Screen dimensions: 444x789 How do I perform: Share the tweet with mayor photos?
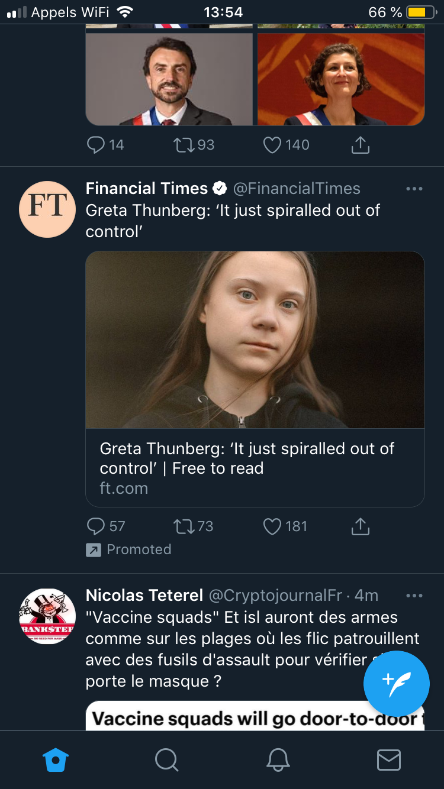pos(360,145)
